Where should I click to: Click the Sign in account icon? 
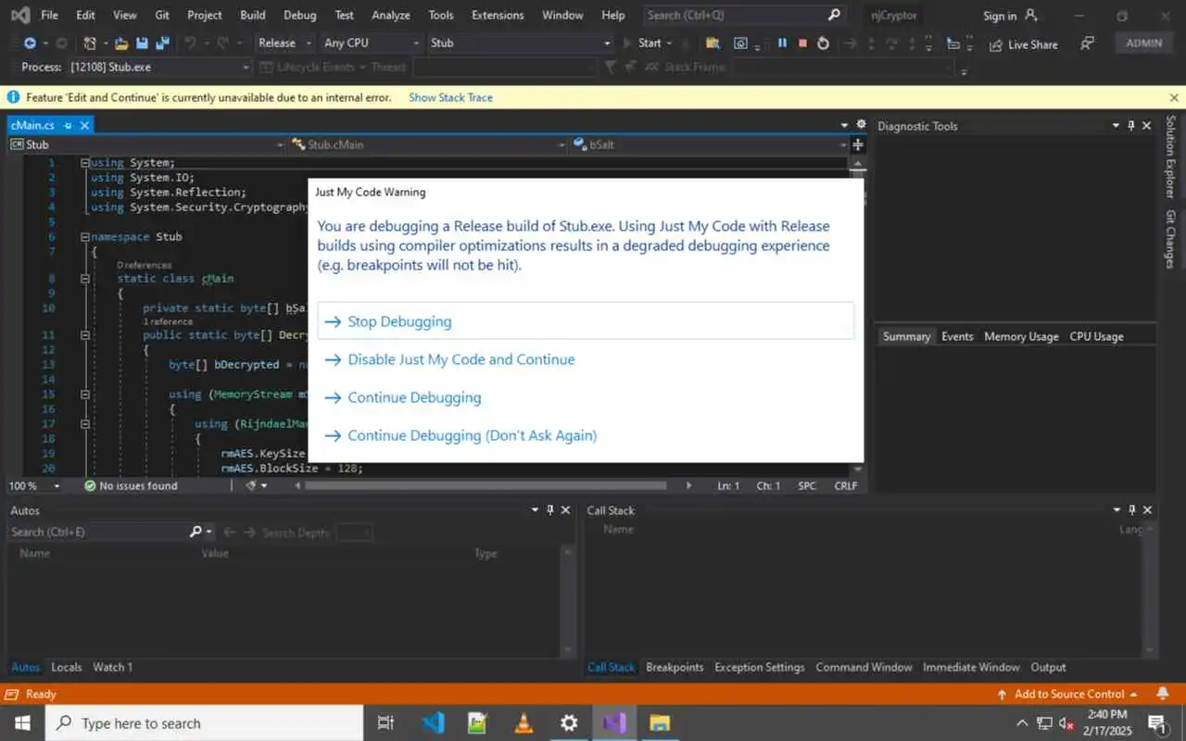(x=1032, y=15)
